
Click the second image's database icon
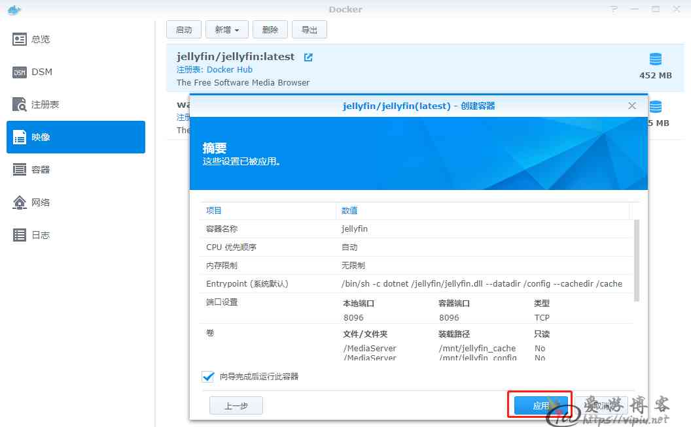tap(655, 106)
